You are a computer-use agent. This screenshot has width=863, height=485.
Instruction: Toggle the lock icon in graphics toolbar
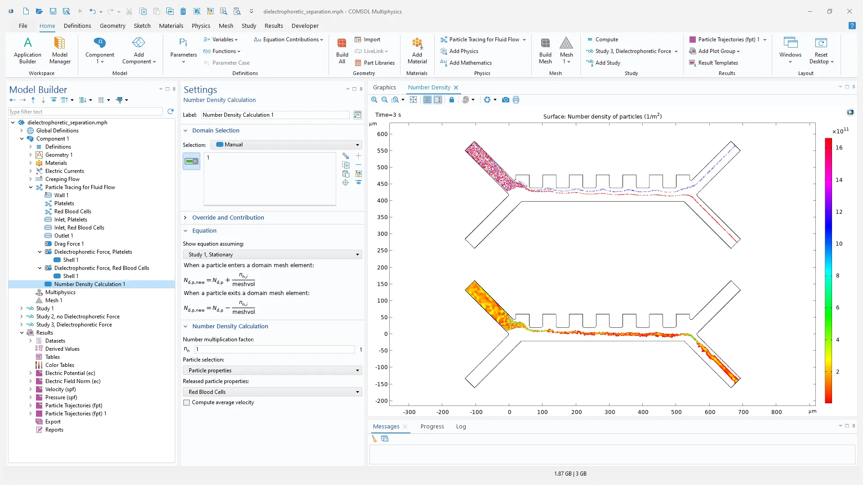[451, 100]
